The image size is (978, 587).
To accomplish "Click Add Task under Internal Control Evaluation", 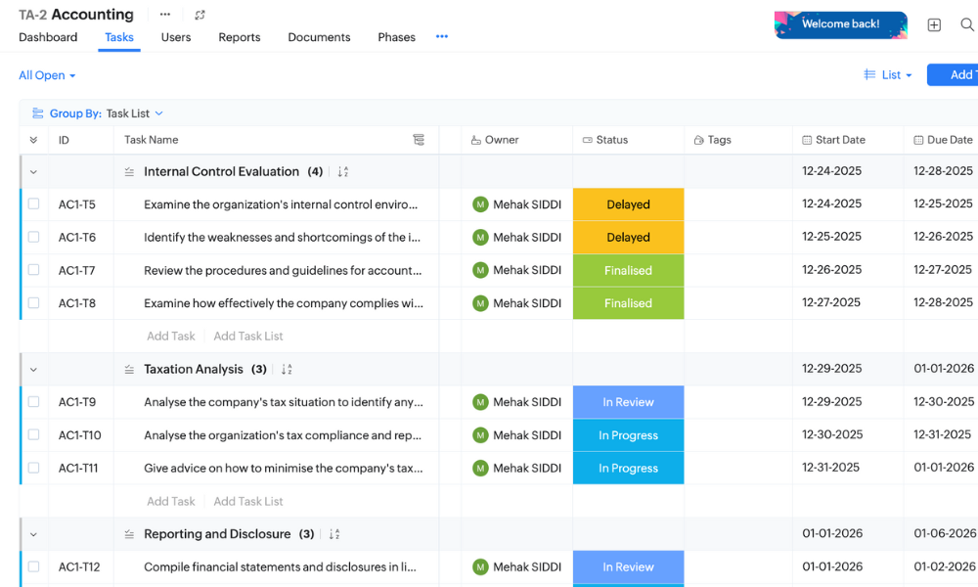I will pos(171,336).
